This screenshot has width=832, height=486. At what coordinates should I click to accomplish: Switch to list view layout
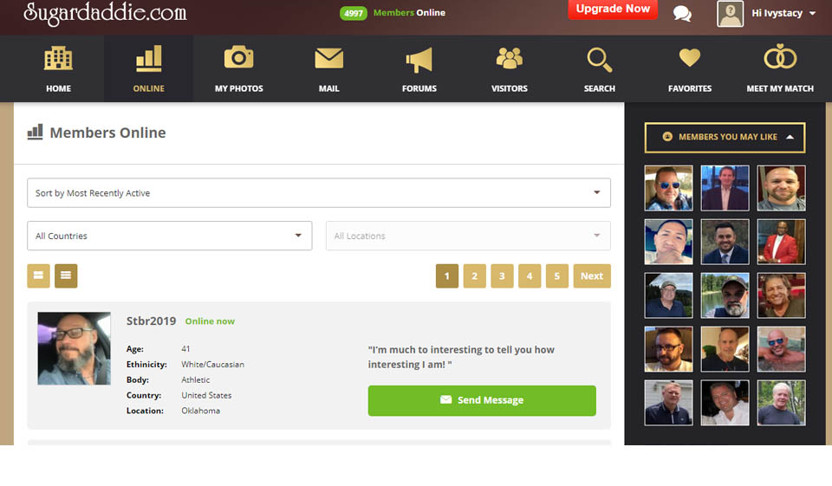66,276
